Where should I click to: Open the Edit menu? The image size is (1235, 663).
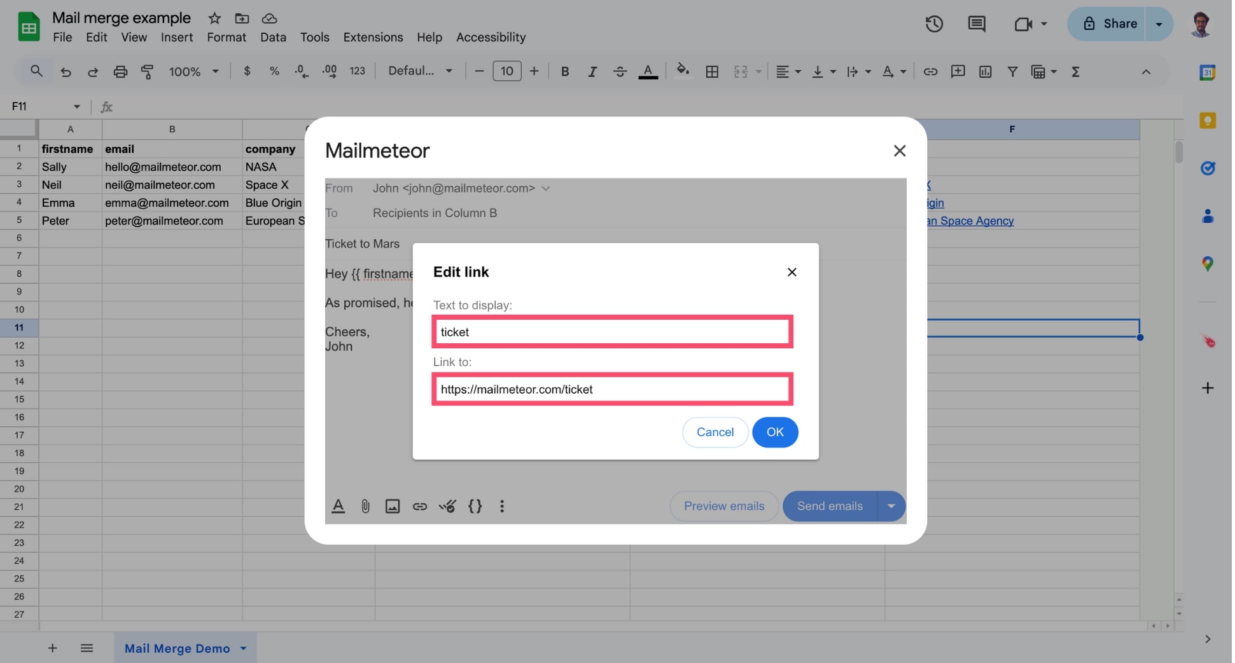[97, 38]
